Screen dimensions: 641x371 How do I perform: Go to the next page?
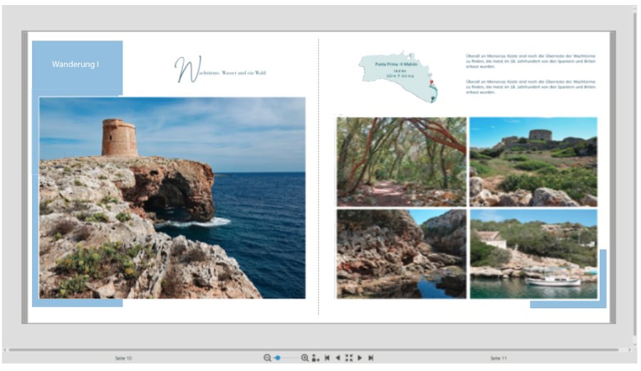click(360, 358)
